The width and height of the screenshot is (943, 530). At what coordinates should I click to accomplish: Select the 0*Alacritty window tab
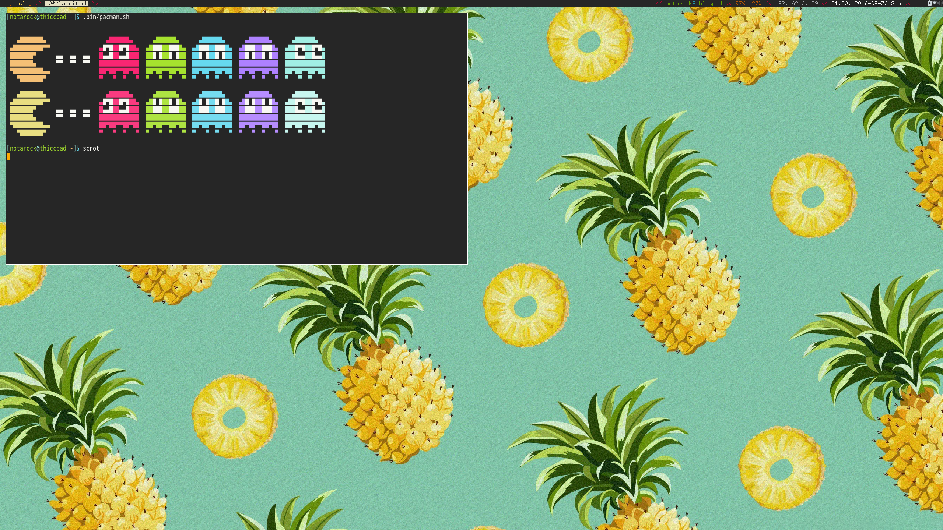click(x=67, y=3)
